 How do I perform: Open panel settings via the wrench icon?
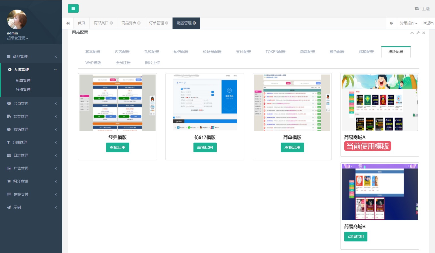(x=418, y=33)
